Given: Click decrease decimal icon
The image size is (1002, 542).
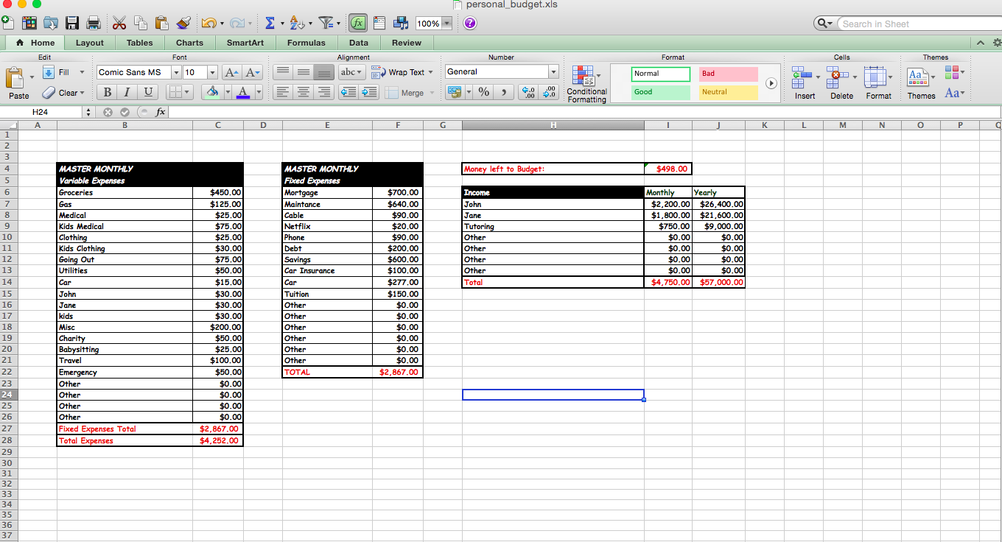Looking at the screenshot, I should pos(549,92).
